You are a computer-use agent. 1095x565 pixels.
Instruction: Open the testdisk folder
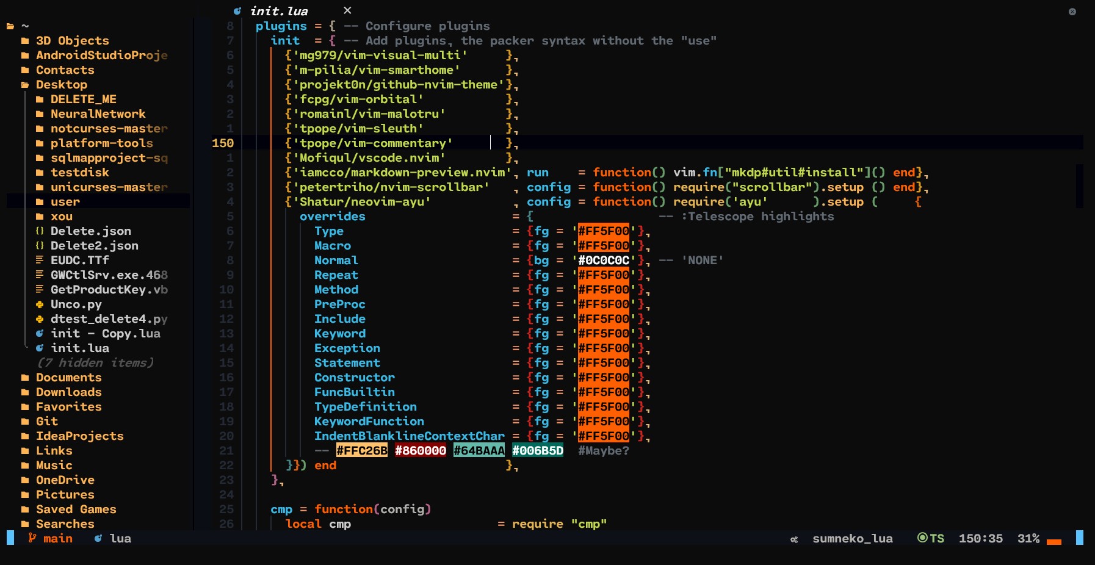[79, 173]
